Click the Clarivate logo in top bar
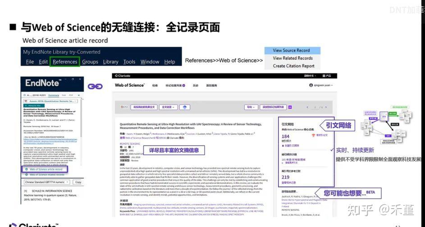The height and width of the screenshot is (227, 425). (x=123, y=76)
